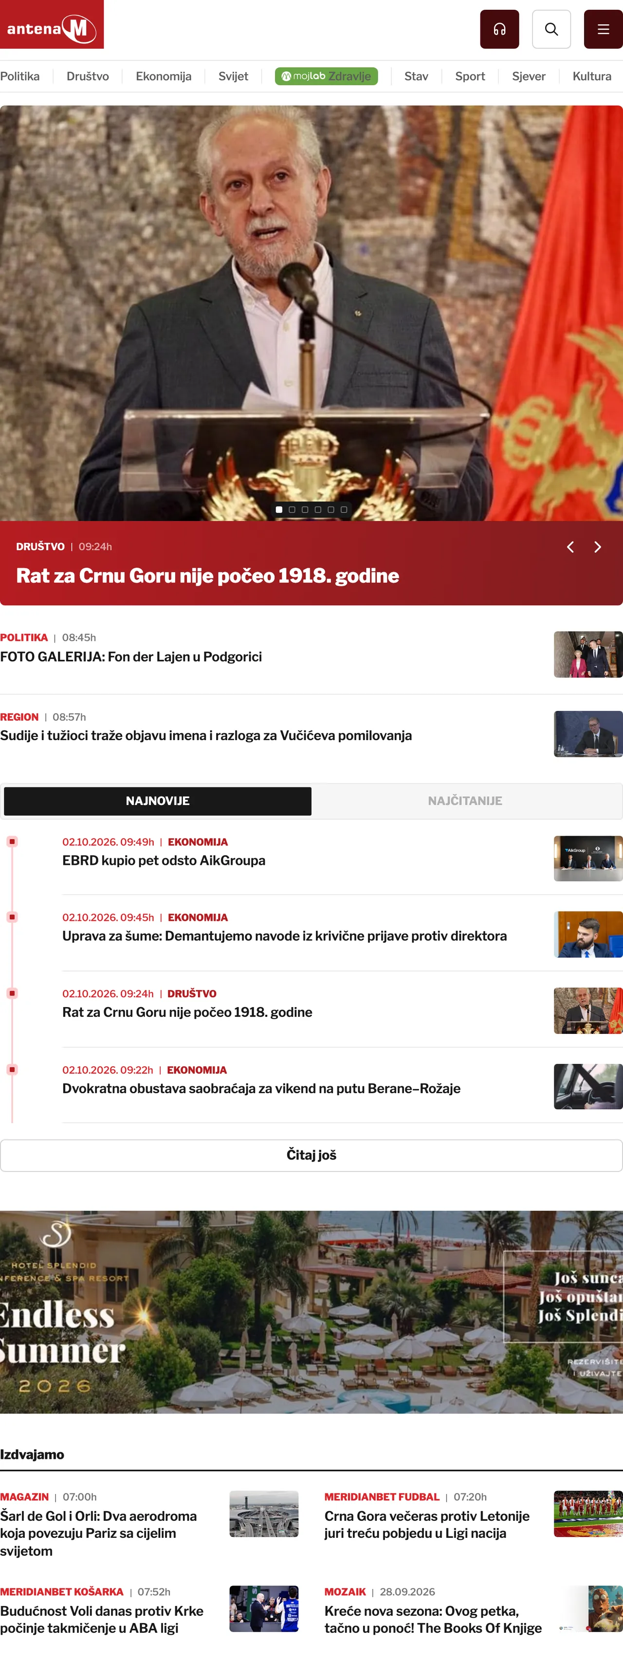
Task: Open article about Vučićeva pomilovanja
Action: click(206, 735)
